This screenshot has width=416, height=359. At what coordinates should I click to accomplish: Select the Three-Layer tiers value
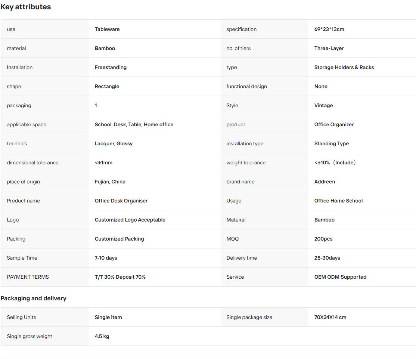tap(329, 48)
